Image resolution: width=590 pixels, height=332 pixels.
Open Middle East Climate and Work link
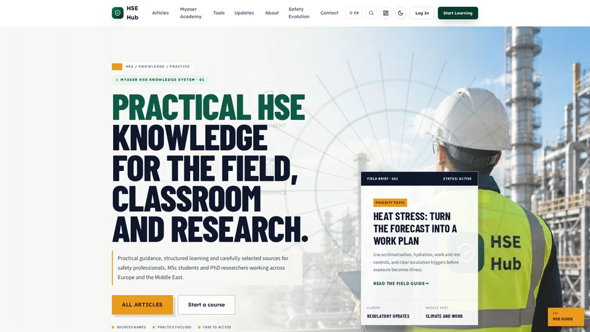point(449,312)
